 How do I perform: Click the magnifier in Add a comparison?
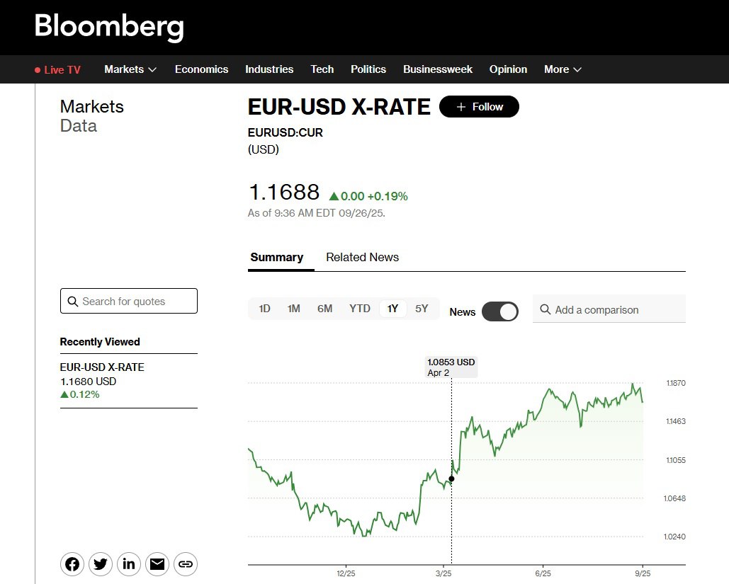coord(546,309)
